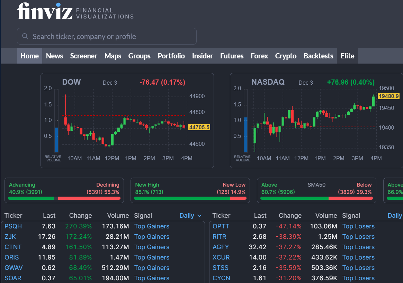The image size is (403, 283).
Task: Click the New High/New Low bar
Action: pyautogui.click(x=190, y=198)
